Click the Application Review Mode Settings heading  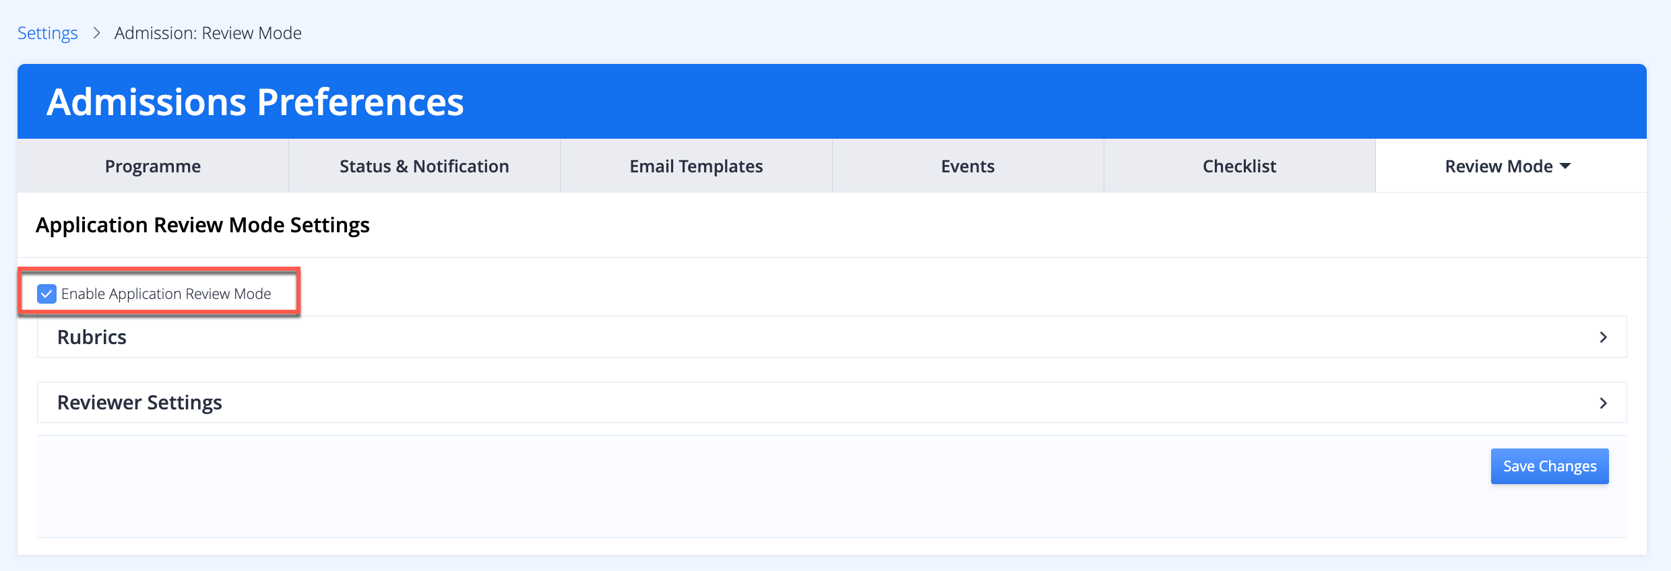point(202,225)
